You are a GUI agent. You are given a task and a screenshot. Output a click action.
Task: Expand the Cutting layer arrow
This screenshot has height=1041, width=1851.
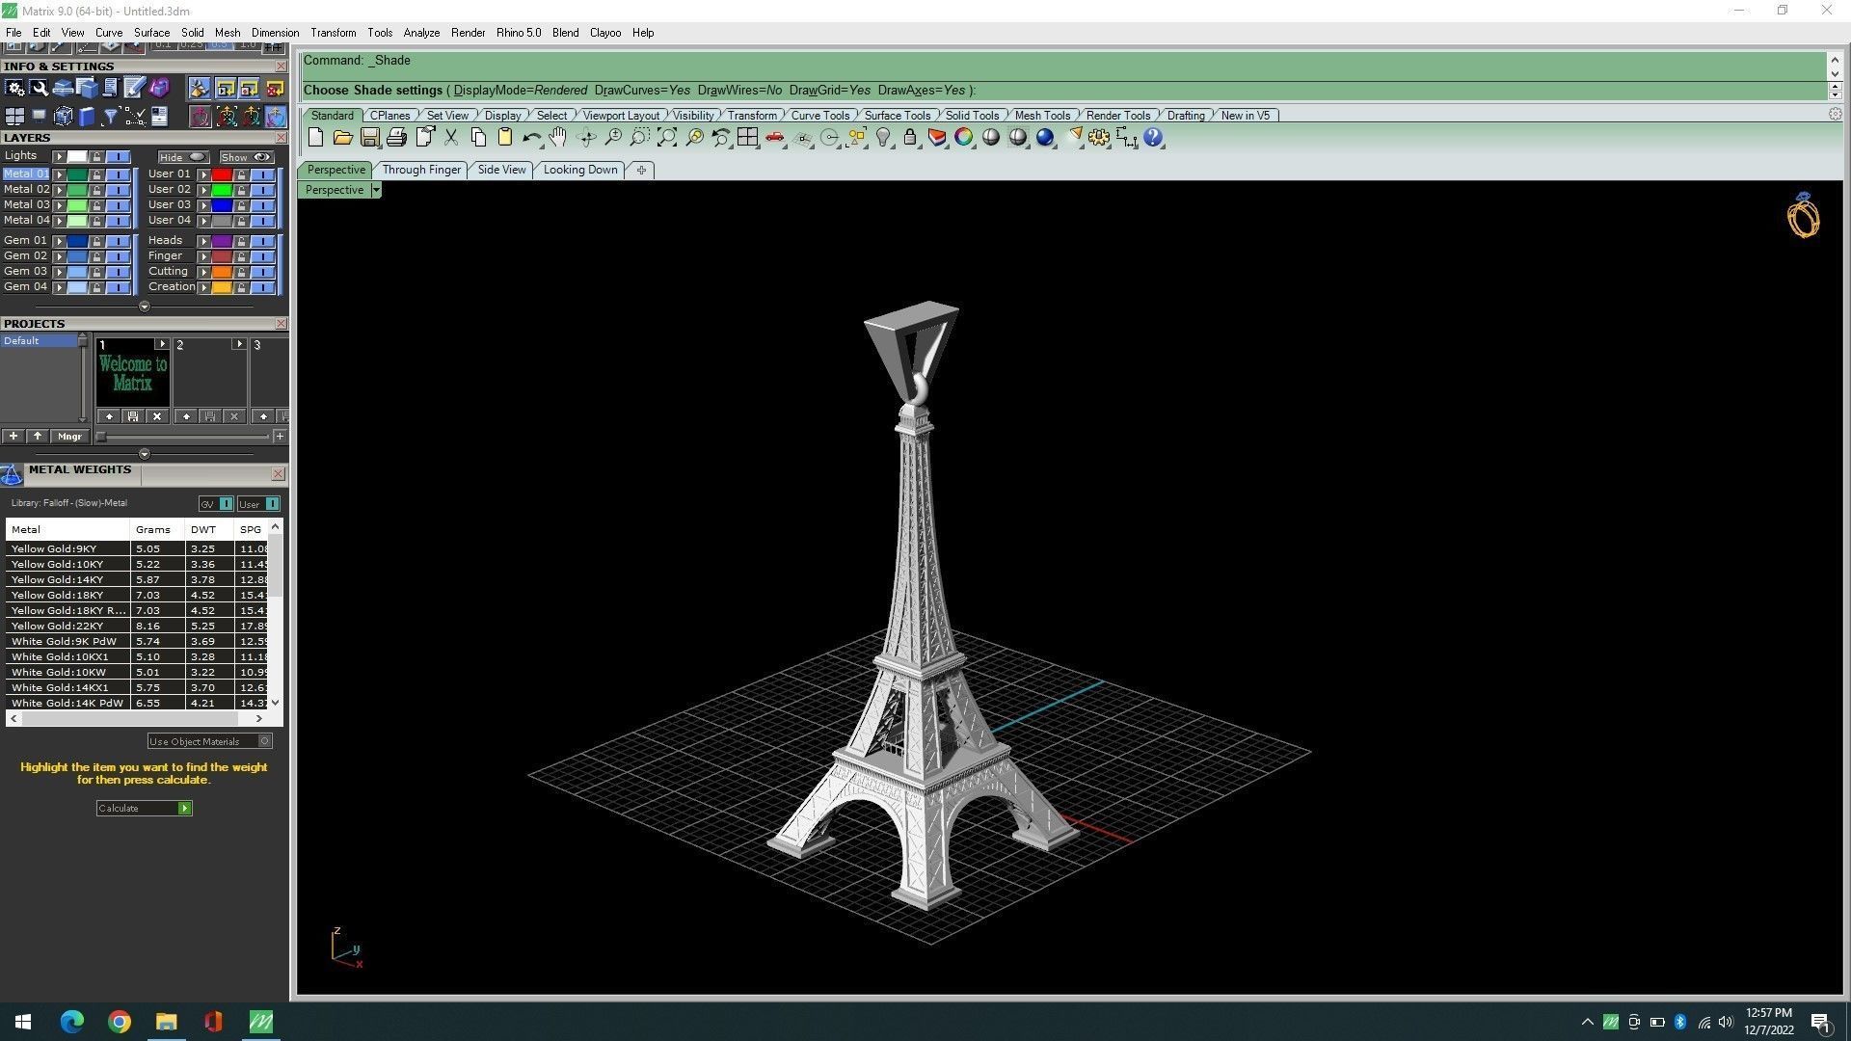point(204,272)
